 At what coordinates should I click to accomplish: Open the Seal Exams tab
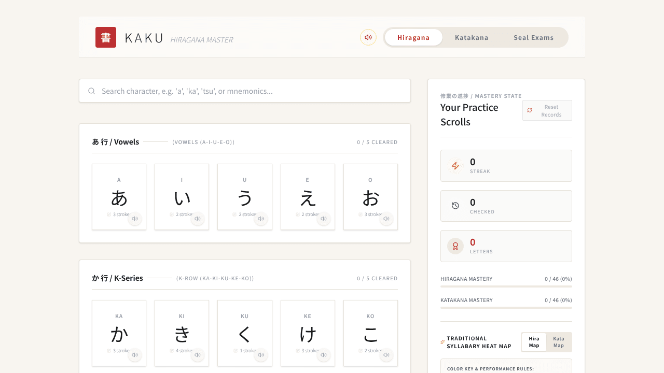(x=534, y=37)
